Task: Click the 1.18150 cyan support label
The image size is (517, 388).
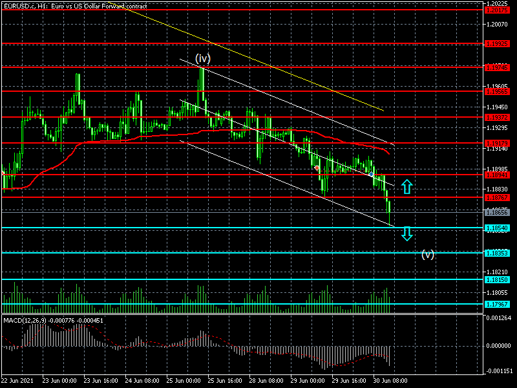Action: pos(498,279)
